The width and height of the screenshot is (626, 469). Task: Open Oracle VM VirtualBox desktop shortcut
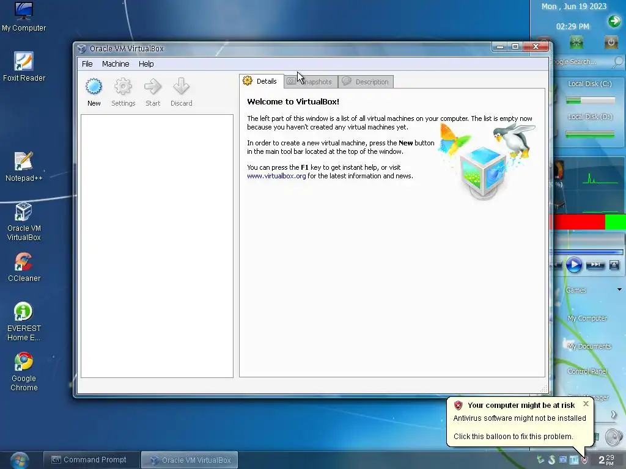point(24,221)
